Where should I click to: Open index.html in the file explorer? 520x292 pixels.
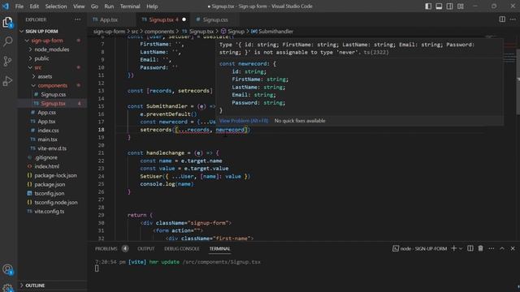pyautogui.click(x=47, y=166)
